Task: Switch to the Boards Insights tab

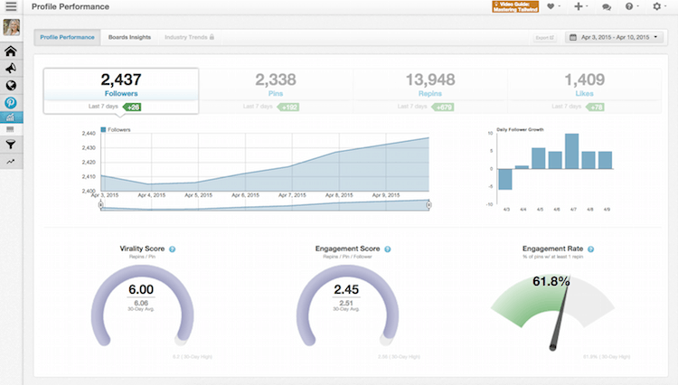Action: (129, 37)
